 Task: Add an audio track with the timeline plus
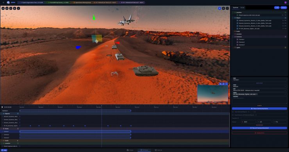coord(18,141)
